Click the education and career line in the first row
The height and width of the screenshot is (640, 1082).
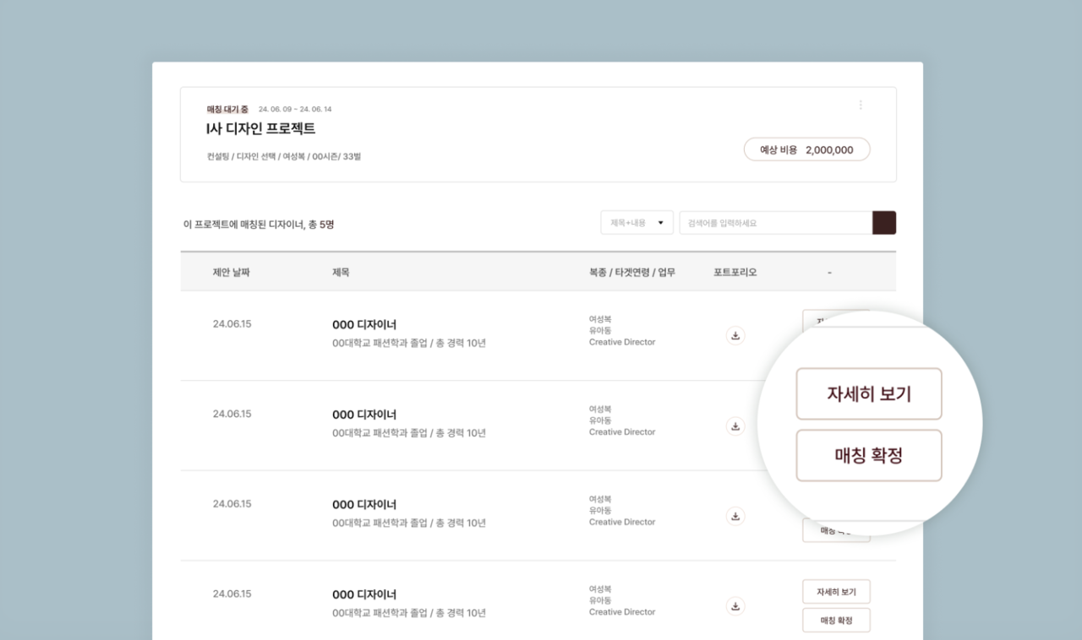pos(409,343)
